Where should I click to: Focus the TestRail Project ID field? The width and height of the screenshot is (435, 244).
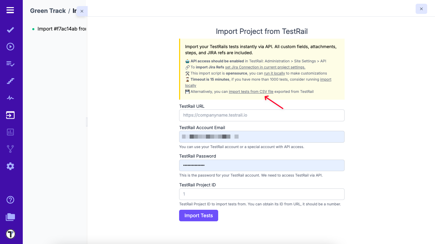262,194
